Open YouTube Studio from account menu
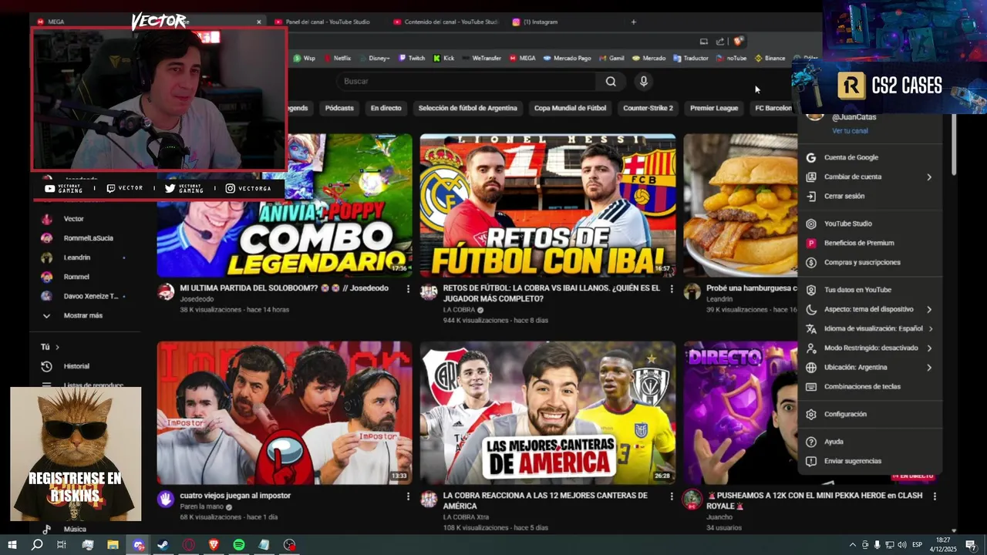 [870, 224]
